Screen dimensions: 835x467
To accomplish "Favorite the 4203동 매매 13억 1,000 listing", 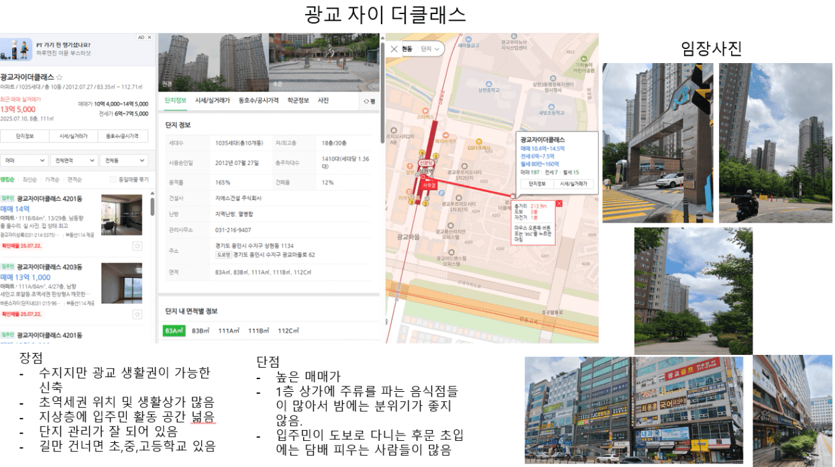I will click(x=137, y=314).
